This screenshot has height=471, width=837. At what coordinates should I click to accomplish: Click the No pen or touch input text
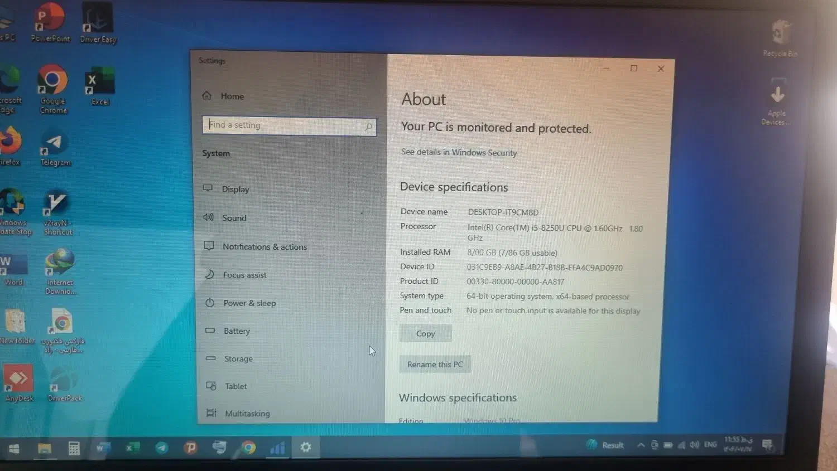(553, 311)
